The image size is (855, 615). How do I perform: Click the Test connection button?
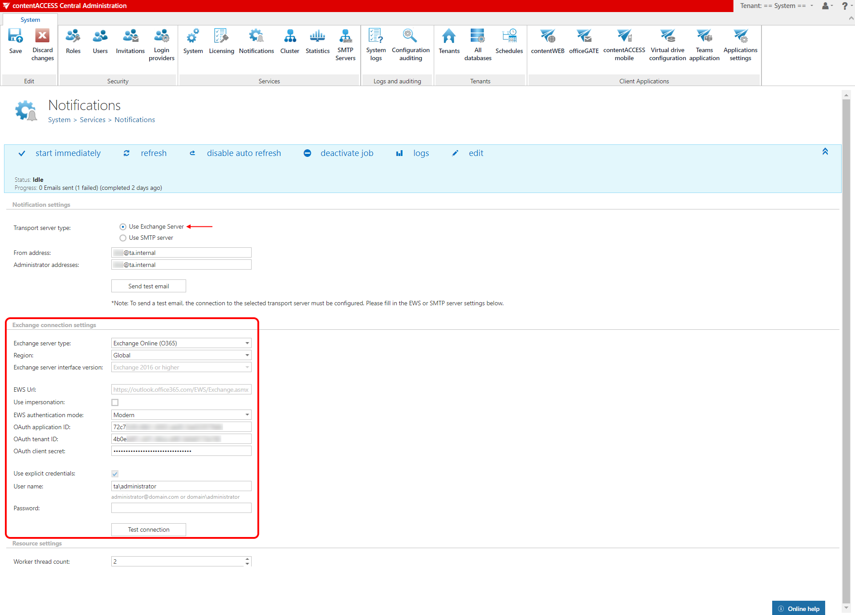(x=148, y=529)
